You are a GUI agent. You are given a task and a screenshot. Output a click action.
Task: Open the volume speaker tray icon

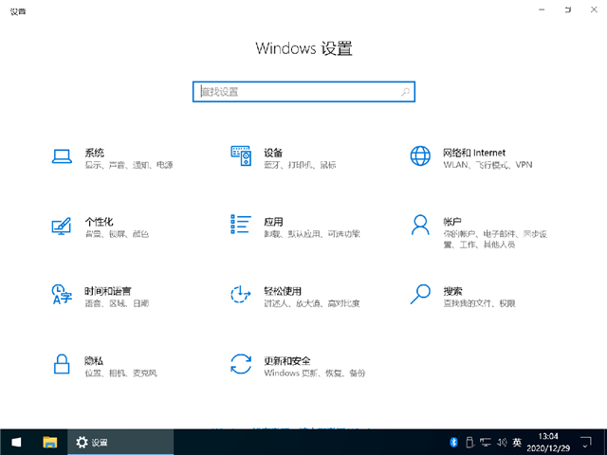500,442
